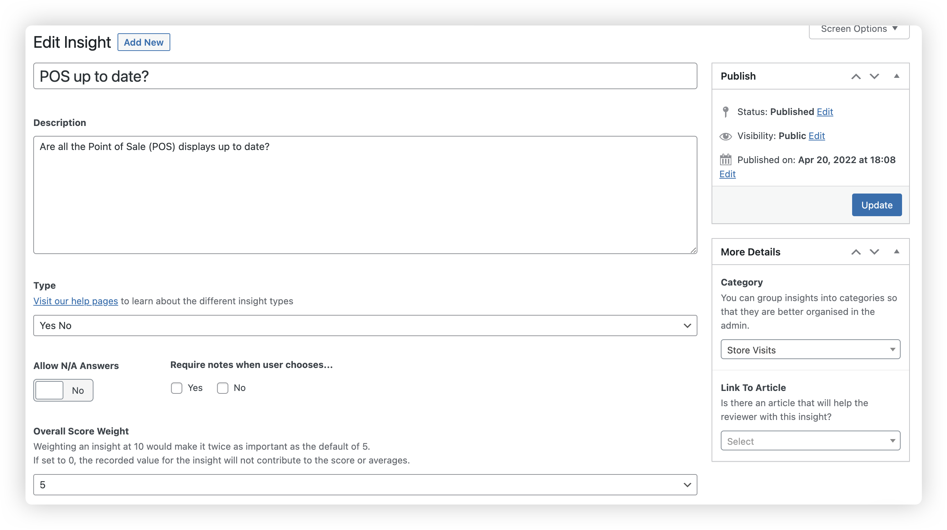Open the Store Visits category dropdown
The image size is (947, 530).
click(810, 349)
